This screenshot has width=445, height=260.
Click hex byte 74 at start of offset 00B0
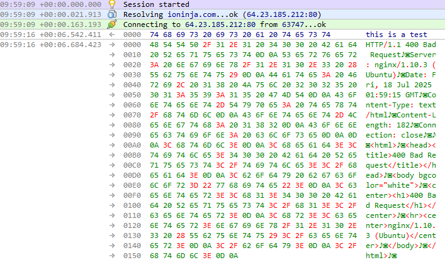[154, 155]
